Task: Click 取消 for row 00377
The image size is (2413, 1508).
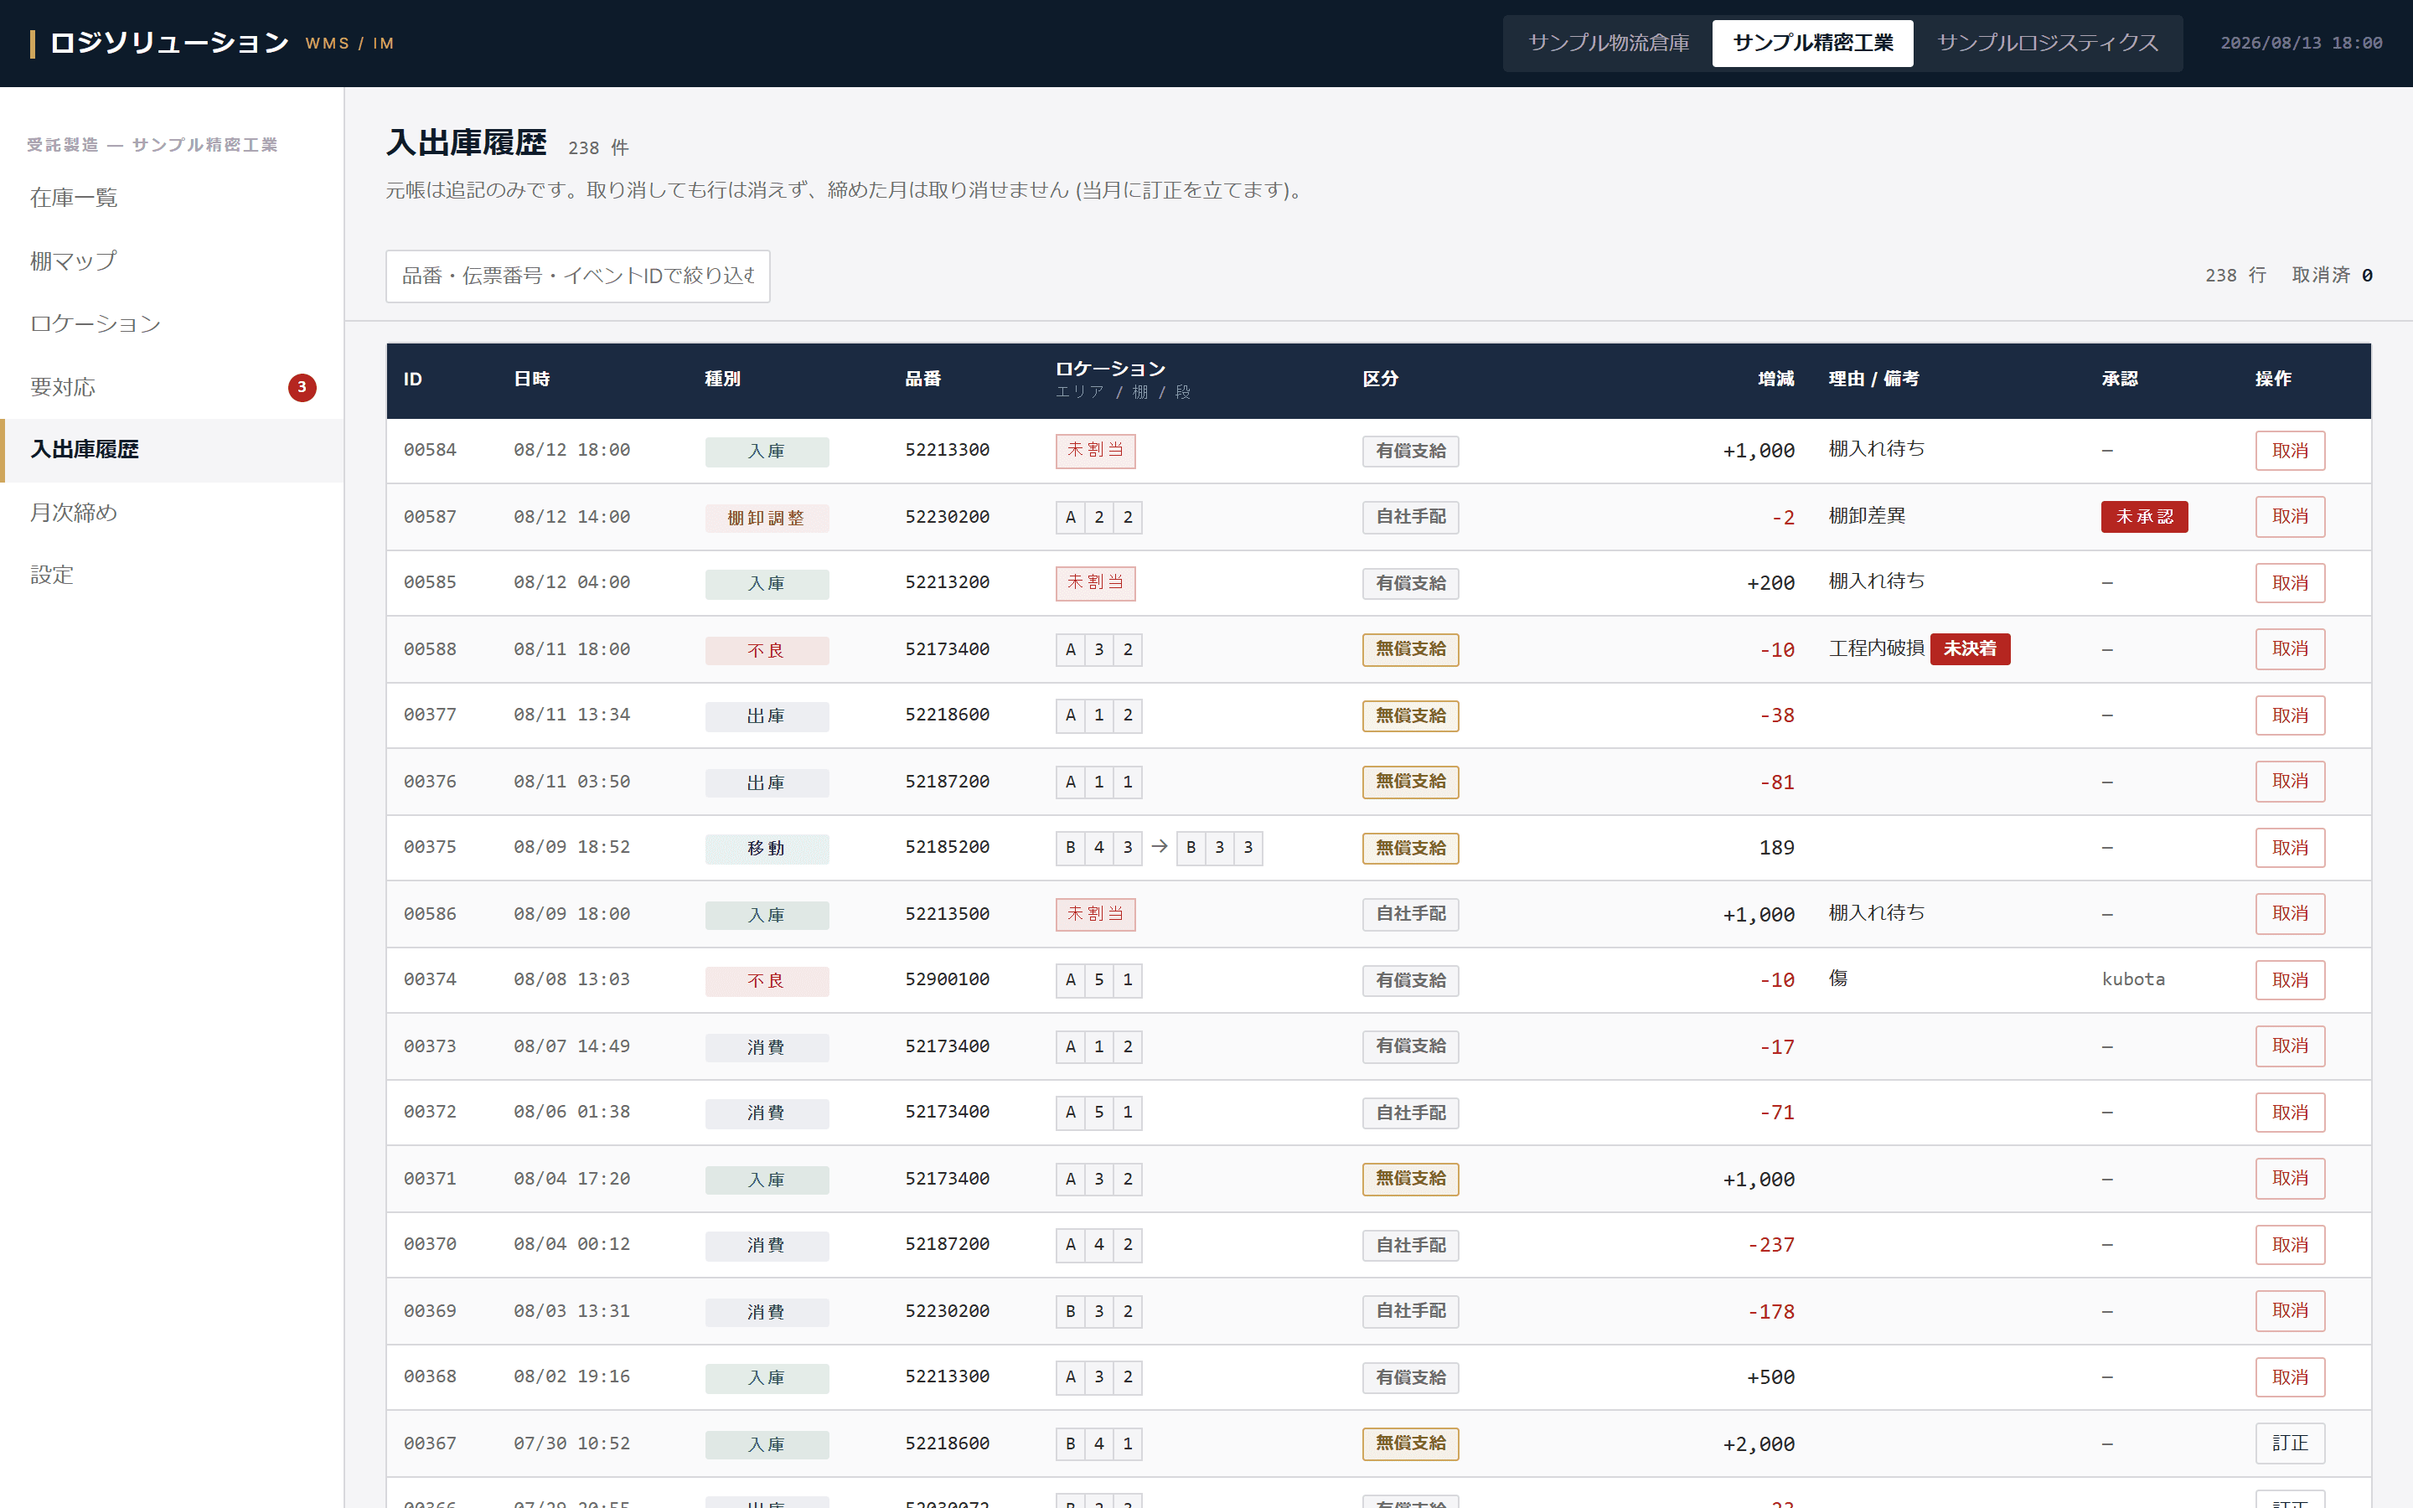Action: point(2289,715)
